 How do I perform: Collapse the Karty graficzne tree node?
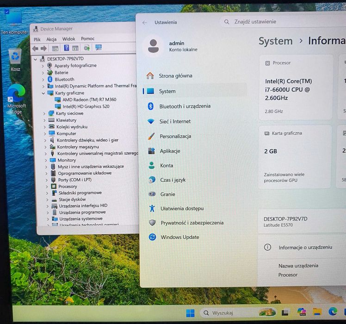pos(43,93)
